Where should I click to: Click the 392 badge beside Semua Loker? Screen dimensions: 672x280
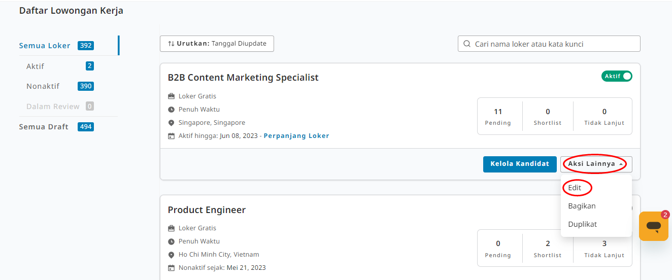point(86,46)
